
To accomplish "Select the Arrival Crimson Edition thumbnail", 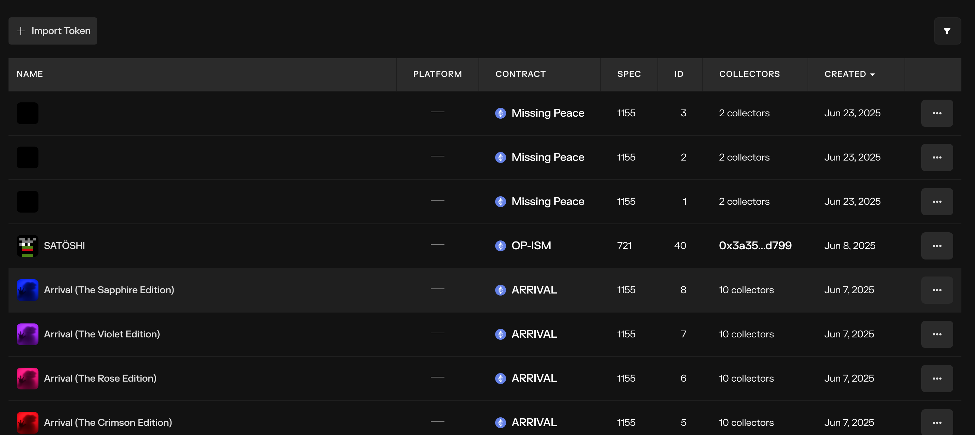I will pyautogui.click(x=27, y=422).
